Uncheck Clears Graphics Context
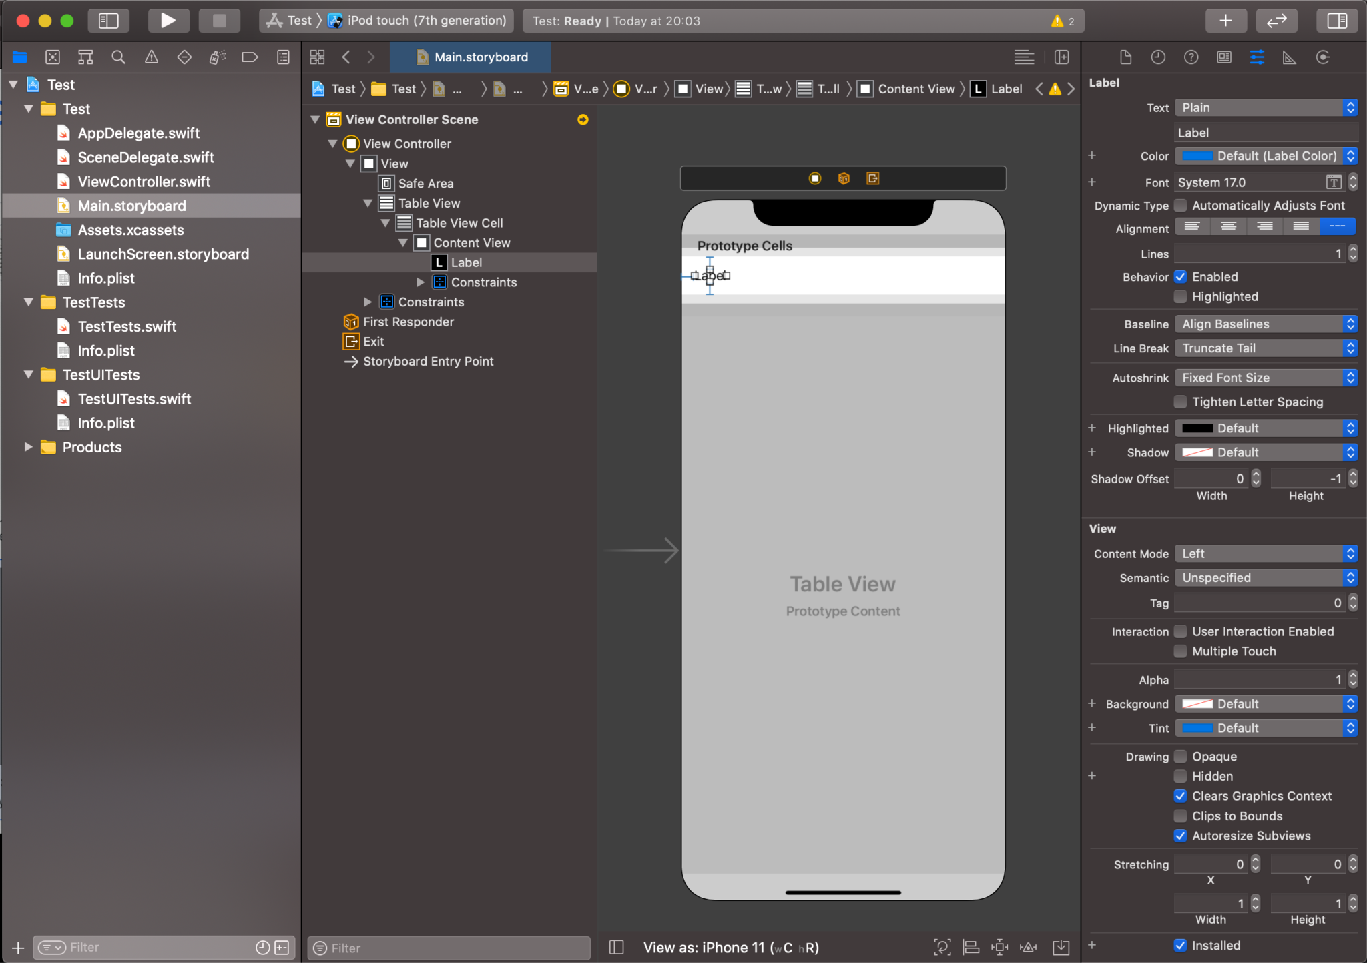Screen dimensions: 1367x963 (1180, 796)
